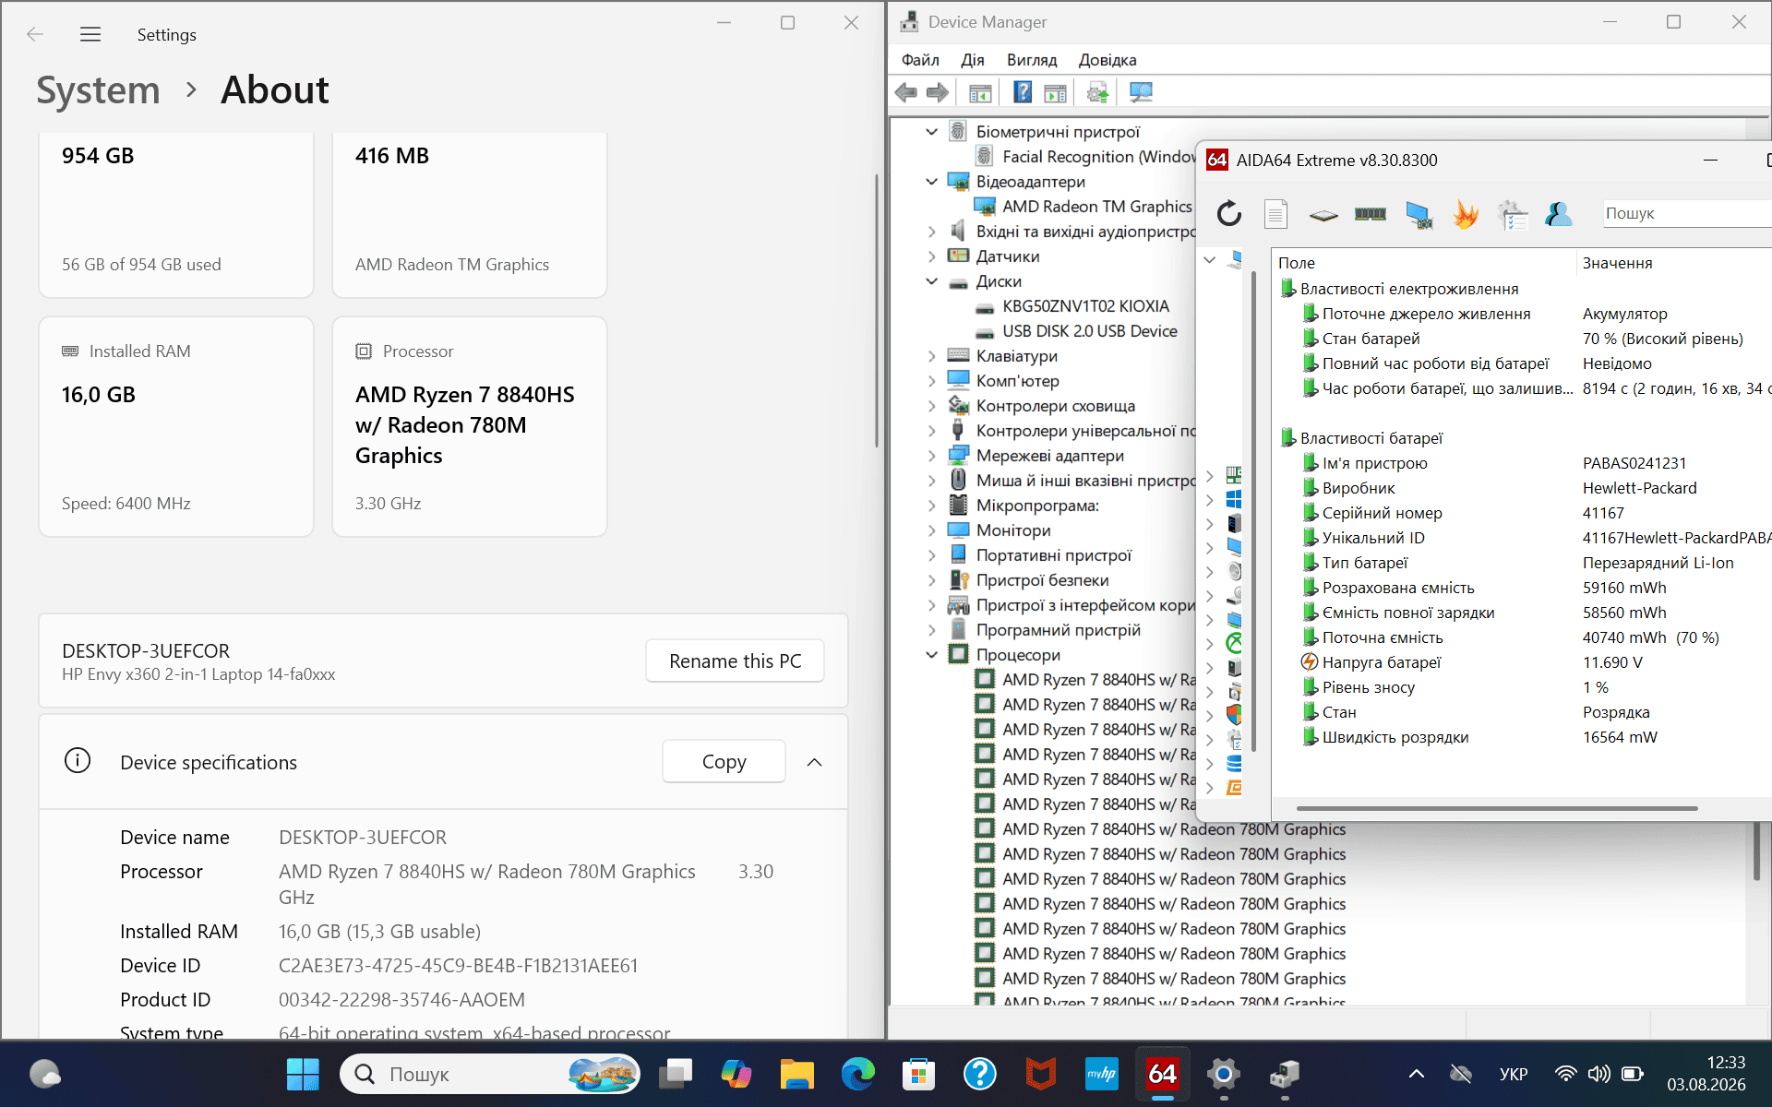This screenshot has height=1107, width=1772.
Task: Collapse the Біометричні пристрої node
Action: click(x=932, y=132)
